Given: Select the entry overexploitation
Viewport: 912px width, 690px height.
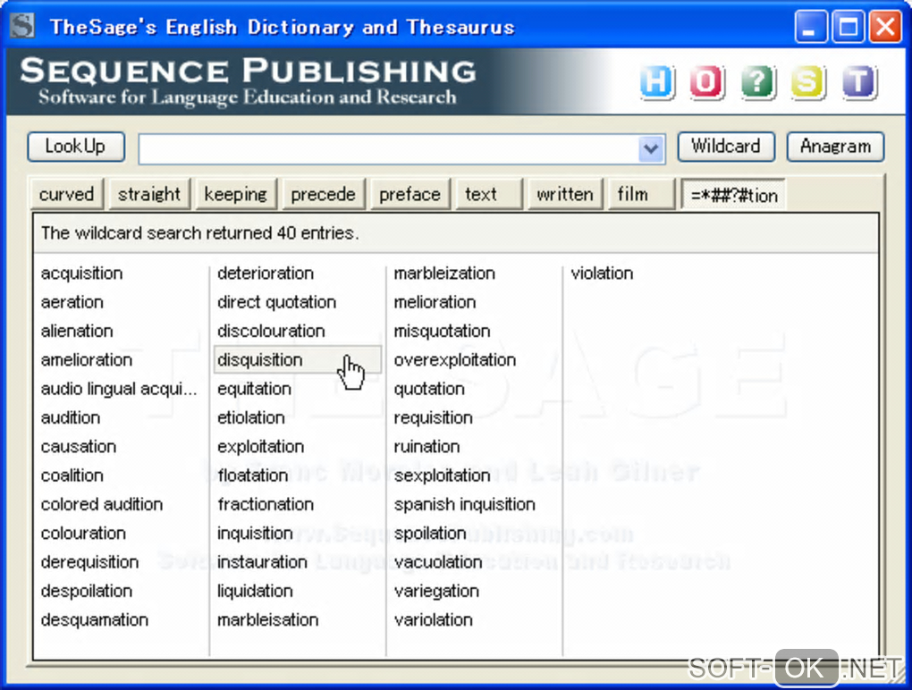Looking at the screenshot, I should (x=455, y=360).
